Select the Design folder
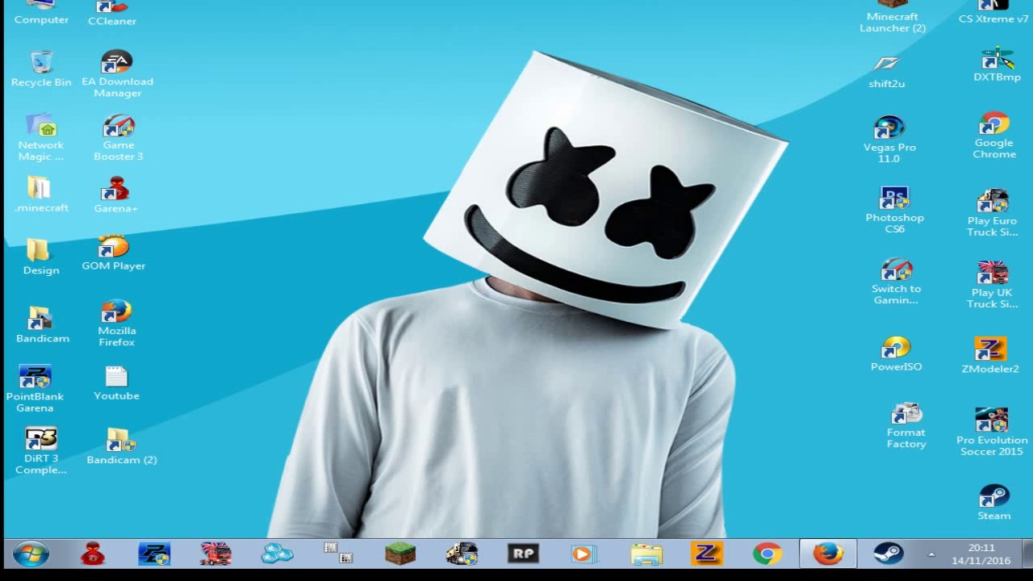Screen dimensions: 1033x581 pyautogui.click(x=41, y=257)
